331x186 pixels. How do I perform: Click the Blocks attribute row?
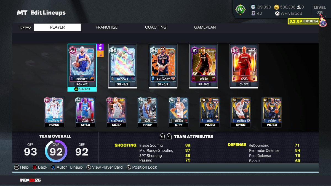(274, 161)
